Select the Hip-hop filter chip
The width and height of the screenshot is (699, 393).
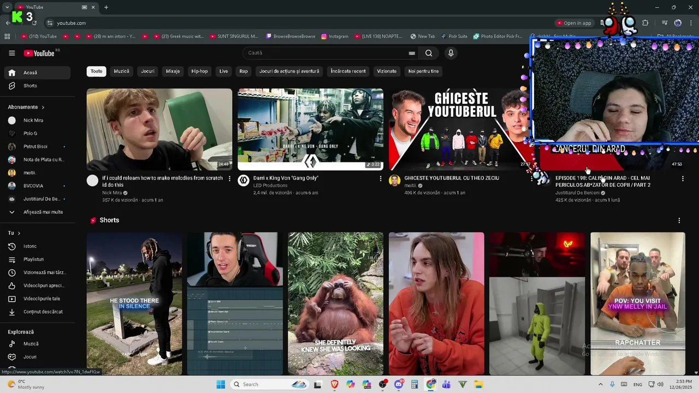[x=199, y=72]
